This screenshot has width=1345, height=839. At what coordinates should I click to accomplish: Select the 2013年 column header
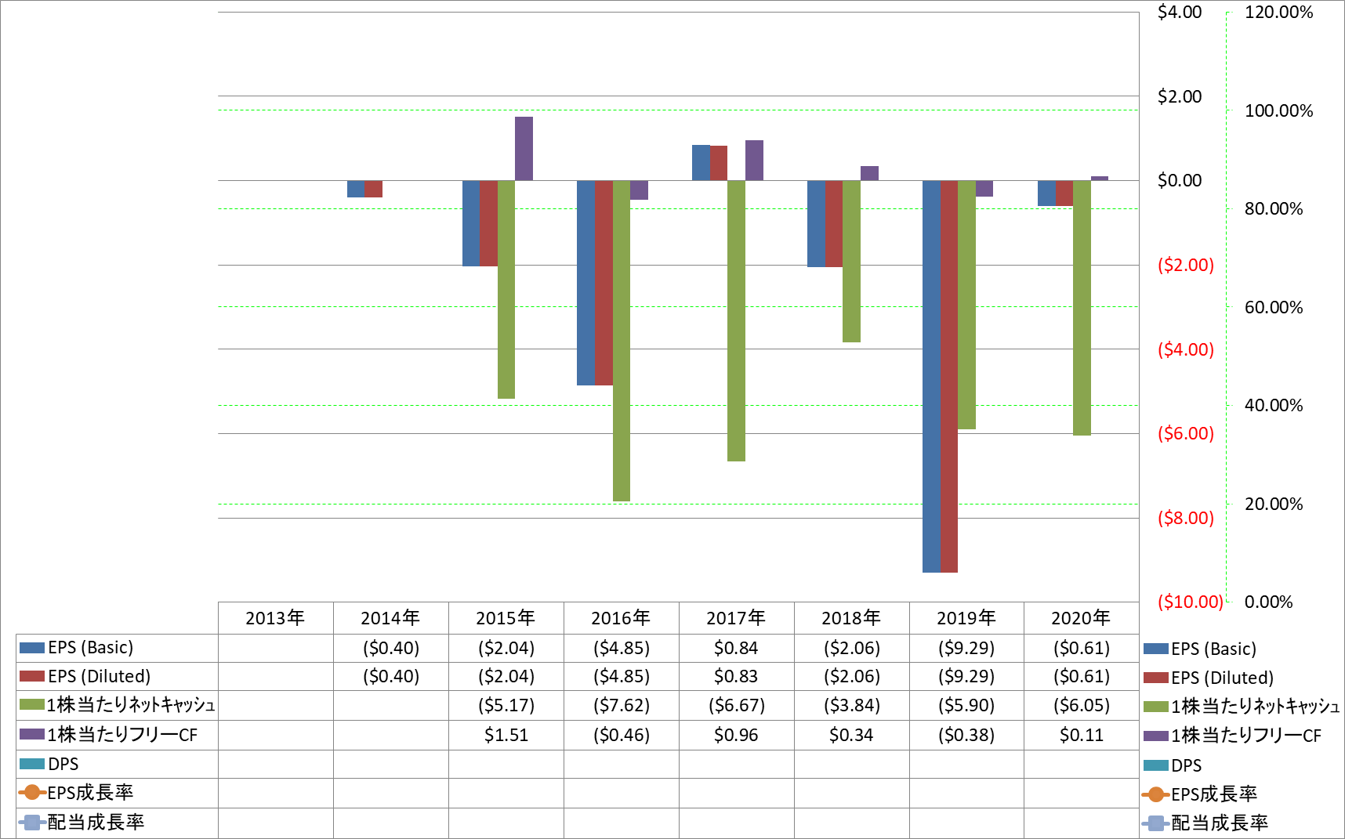click(x=275, y=618)
